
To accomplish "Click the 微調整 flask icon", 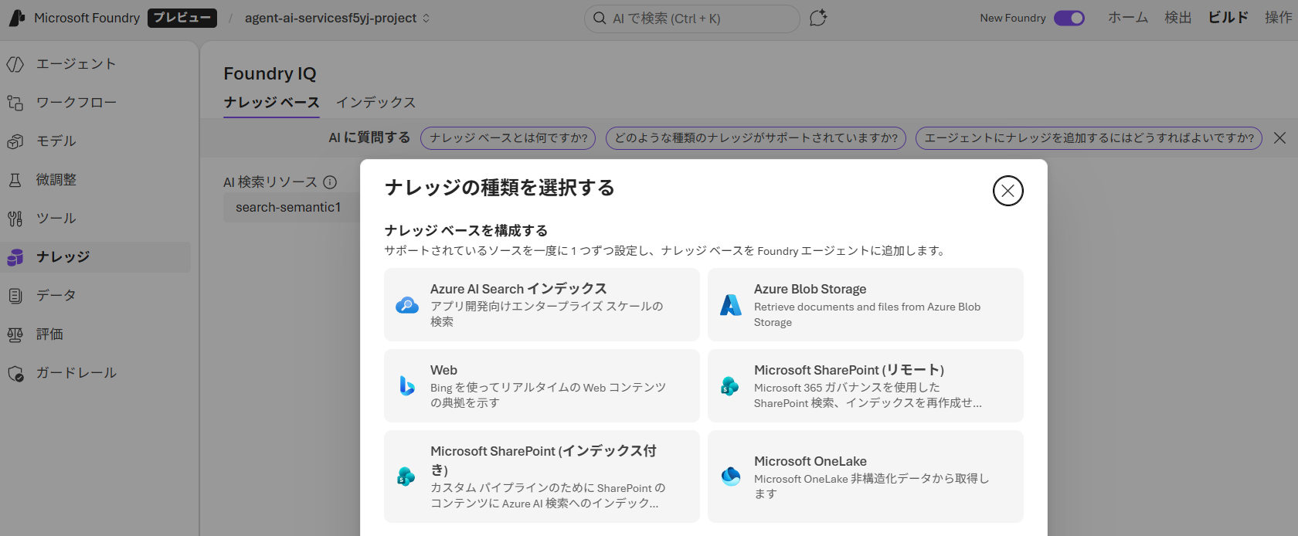I will tap(15, 180).
